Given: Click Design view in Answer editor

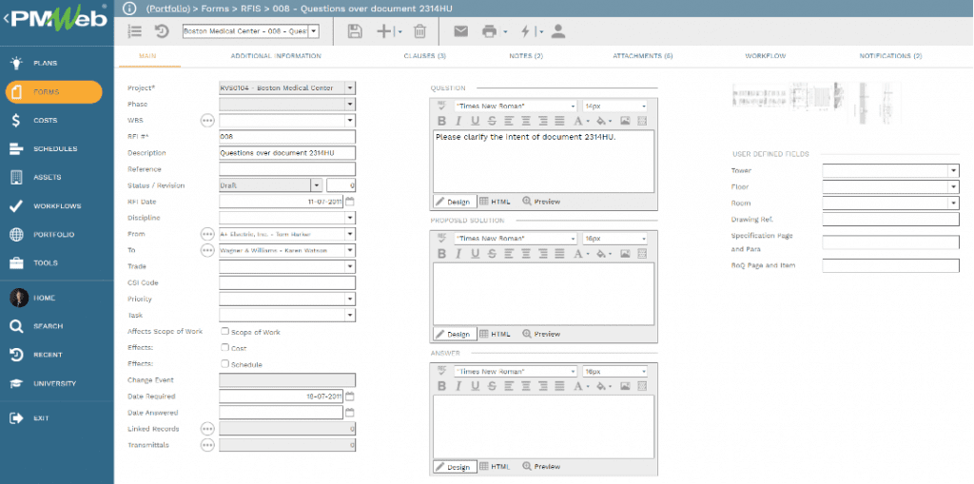Looking at the screenshot, I should coord(455,467).
